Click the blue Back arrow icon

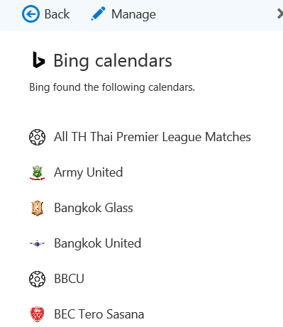tap(30, 14)
